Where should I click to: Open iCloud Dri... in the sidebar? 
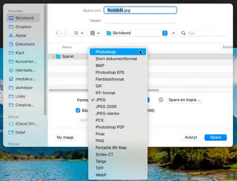(23, 124)
